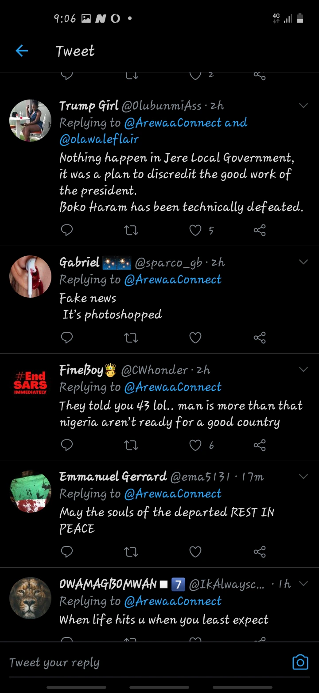Like Trump Girl's tweet

[195, 230]
